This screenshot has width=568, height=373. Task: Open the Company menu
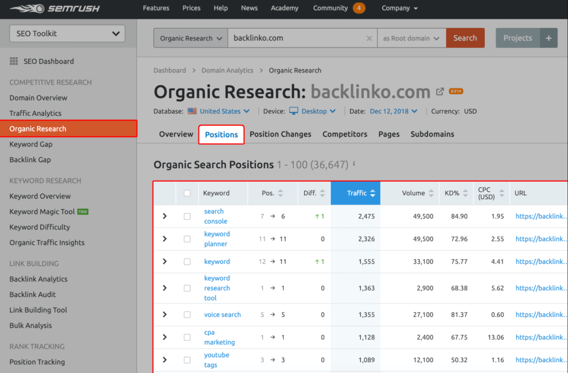click(x=399, y=8)
